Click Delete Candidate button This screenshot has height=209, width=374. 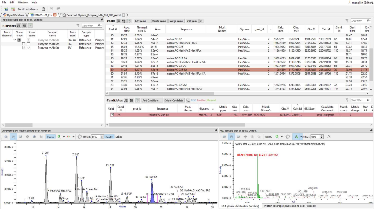(x=174, y=101)
